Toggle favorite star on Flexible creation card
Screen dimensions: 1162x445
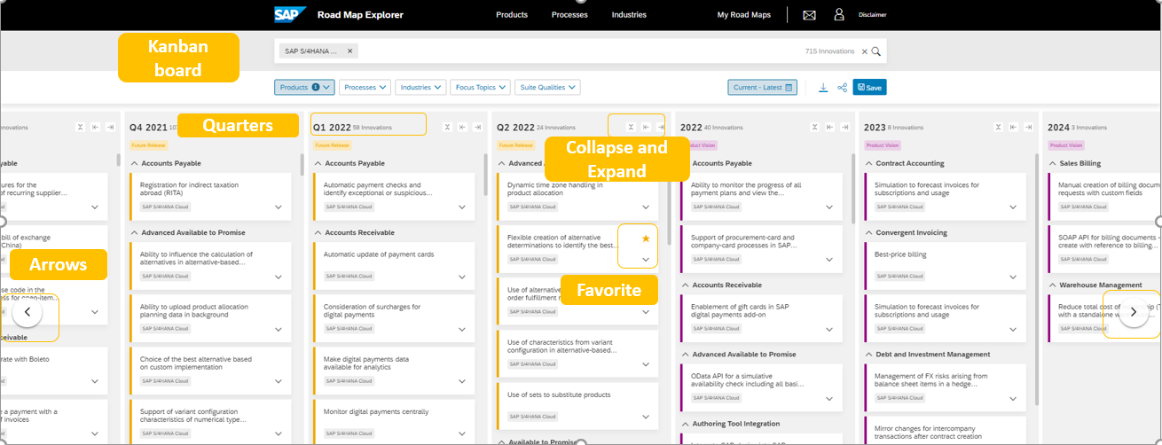[646, 239]
